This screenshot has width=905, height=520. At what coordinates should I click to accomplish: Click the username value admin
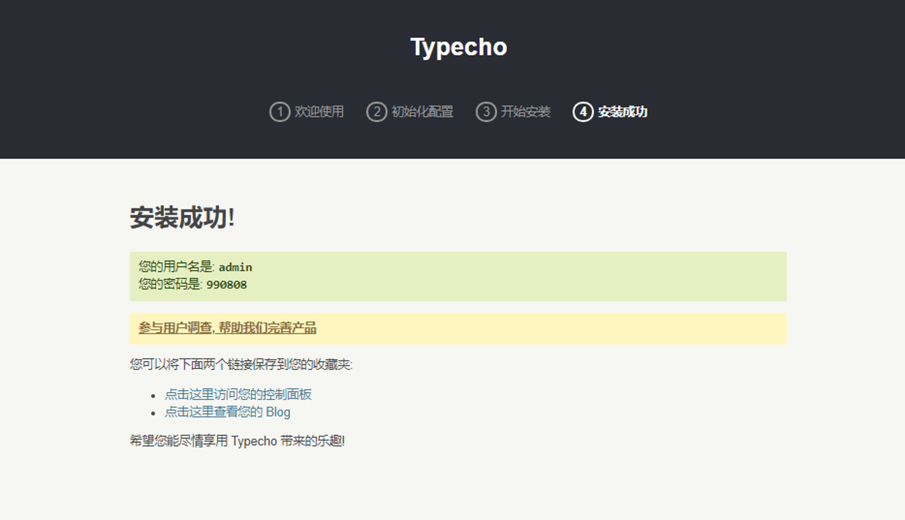(235, 267)
